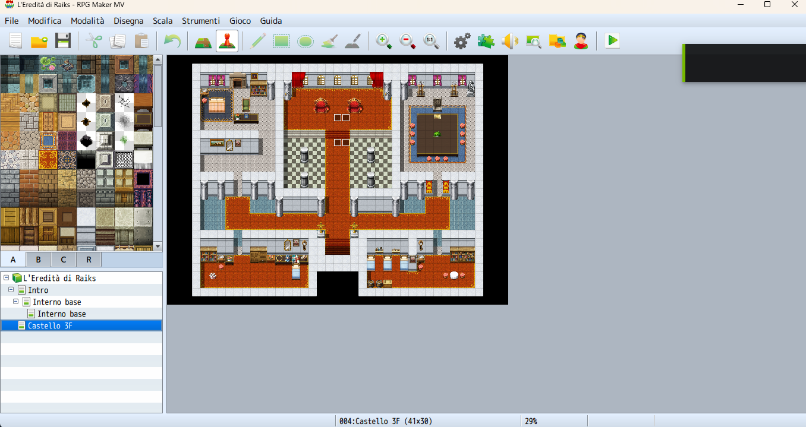The width and height of the screenshot is (806, 427).
Task: Click the green plant on dining table
Action: click(x=437, y=134)
